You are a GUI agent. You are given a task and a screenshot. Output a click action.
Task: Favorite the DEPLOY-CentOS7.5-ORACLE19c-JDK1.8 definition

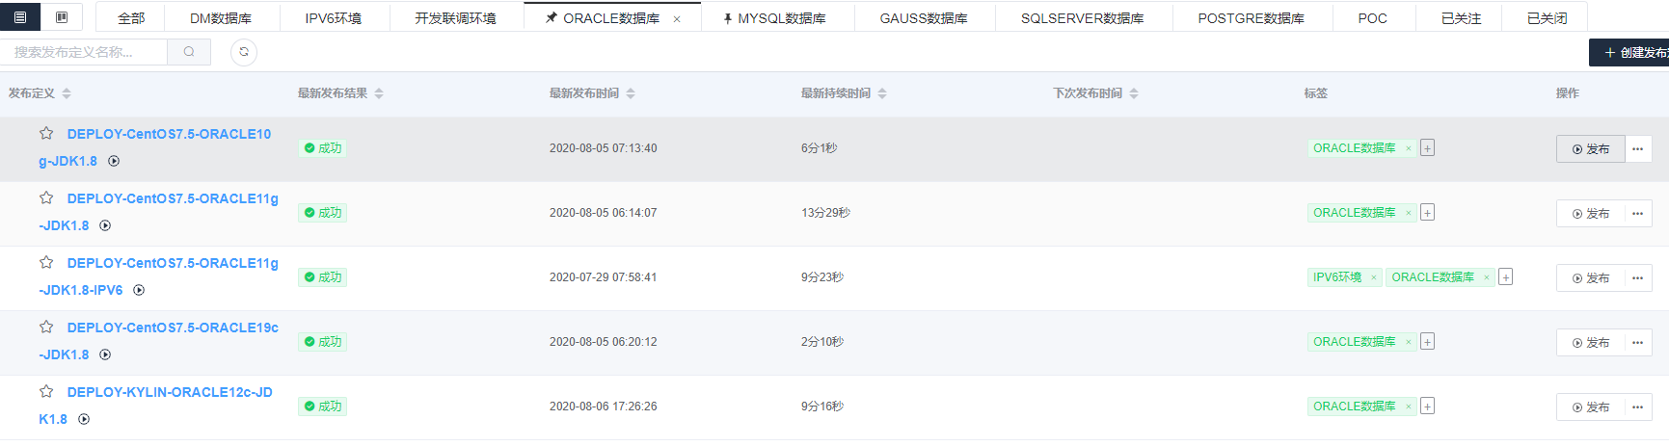click(x=46, y=328)
